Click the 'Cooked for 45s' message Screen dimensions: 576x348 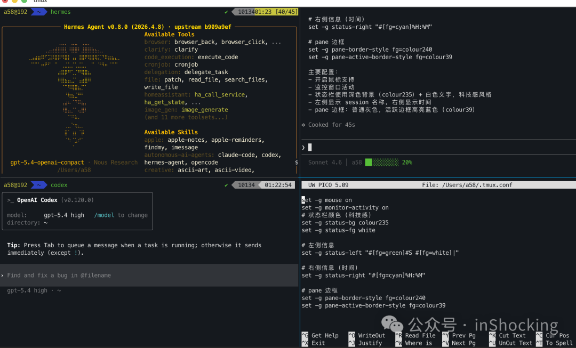(331, 125)
